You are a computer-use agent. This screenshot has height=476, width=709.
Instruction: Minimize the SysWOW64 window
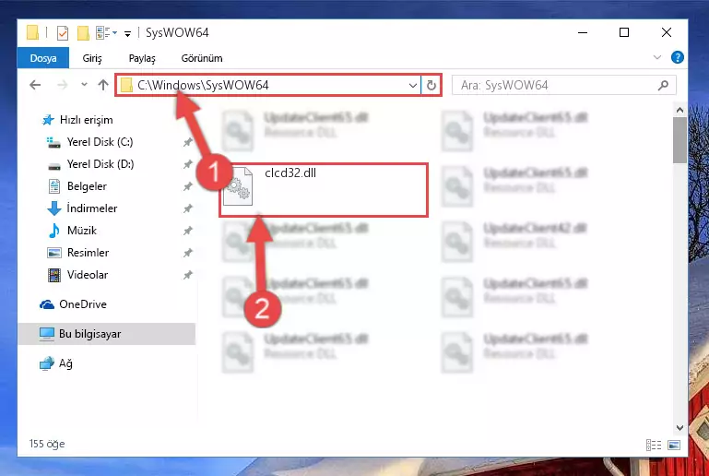pos(583,32)
